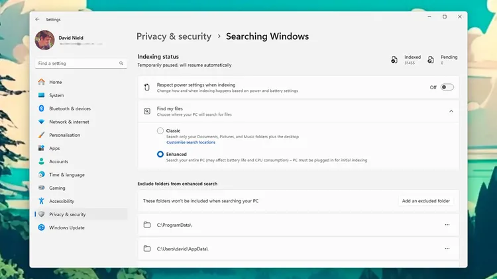Open the Accounts settings page
This screenshot has width=497, height=279.
(58, 161)
